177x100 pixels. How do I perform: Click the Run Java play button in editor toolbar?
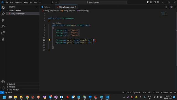click(x=166, y=7)
